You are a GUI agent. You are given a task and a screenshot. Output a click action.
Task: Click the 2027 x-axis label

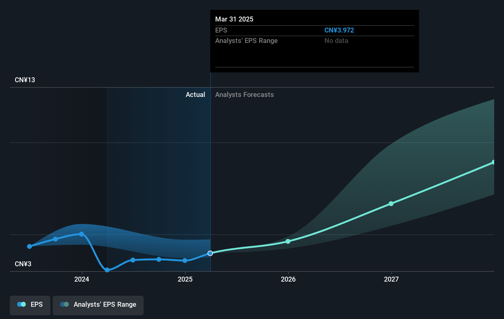pyautogui.click(x=391, y=279)
